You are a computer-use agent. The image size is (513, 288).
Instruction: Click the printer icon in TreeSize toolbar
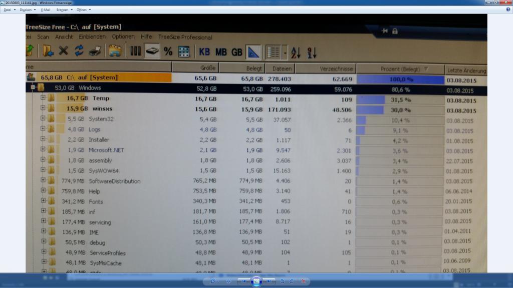point(95,51)
